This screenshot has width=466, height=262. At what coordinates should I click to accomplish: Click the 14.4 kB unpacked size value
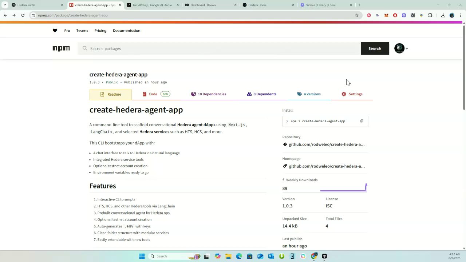click(x=290, y=226)
